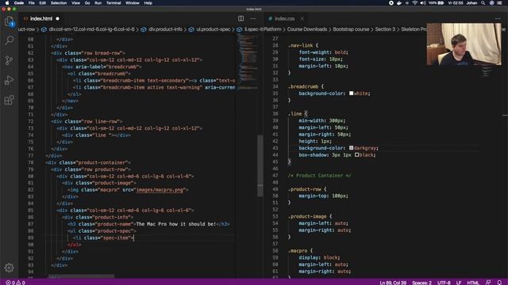Change end of line sequence LF
Screen dimensions: 508x285
click(459, 283)
